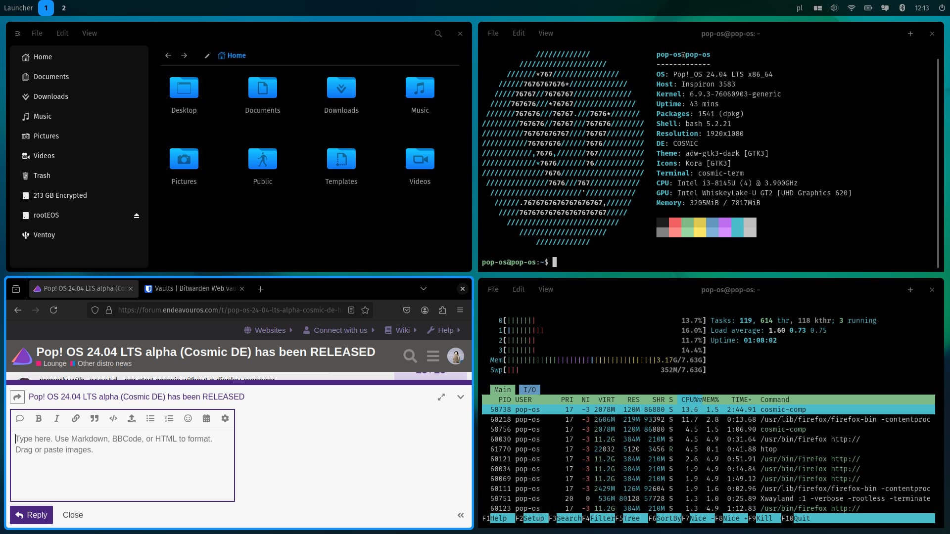Expand Help dropdown on forum

click(444, 330)
